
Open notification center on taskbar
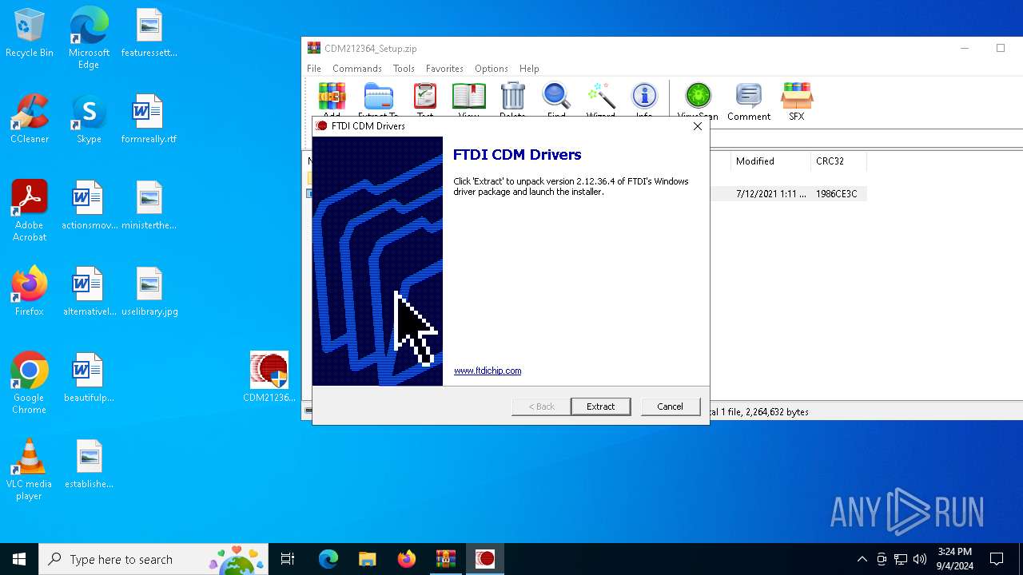[x=997, y=559]
